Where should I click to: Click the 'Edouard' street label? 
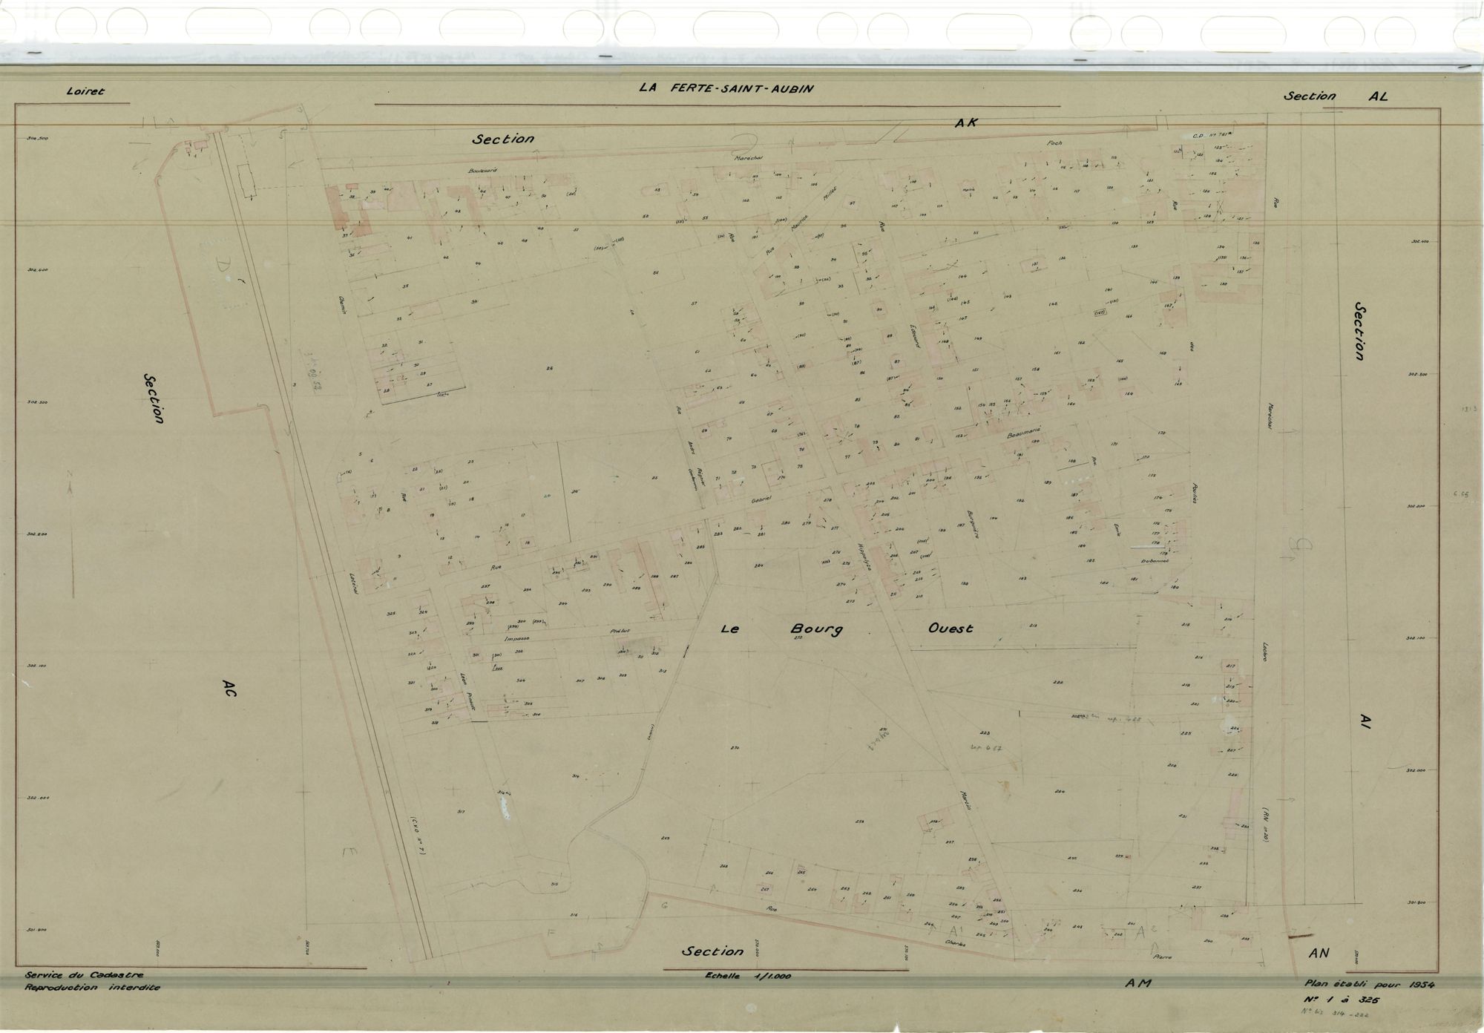coord(916,335)
